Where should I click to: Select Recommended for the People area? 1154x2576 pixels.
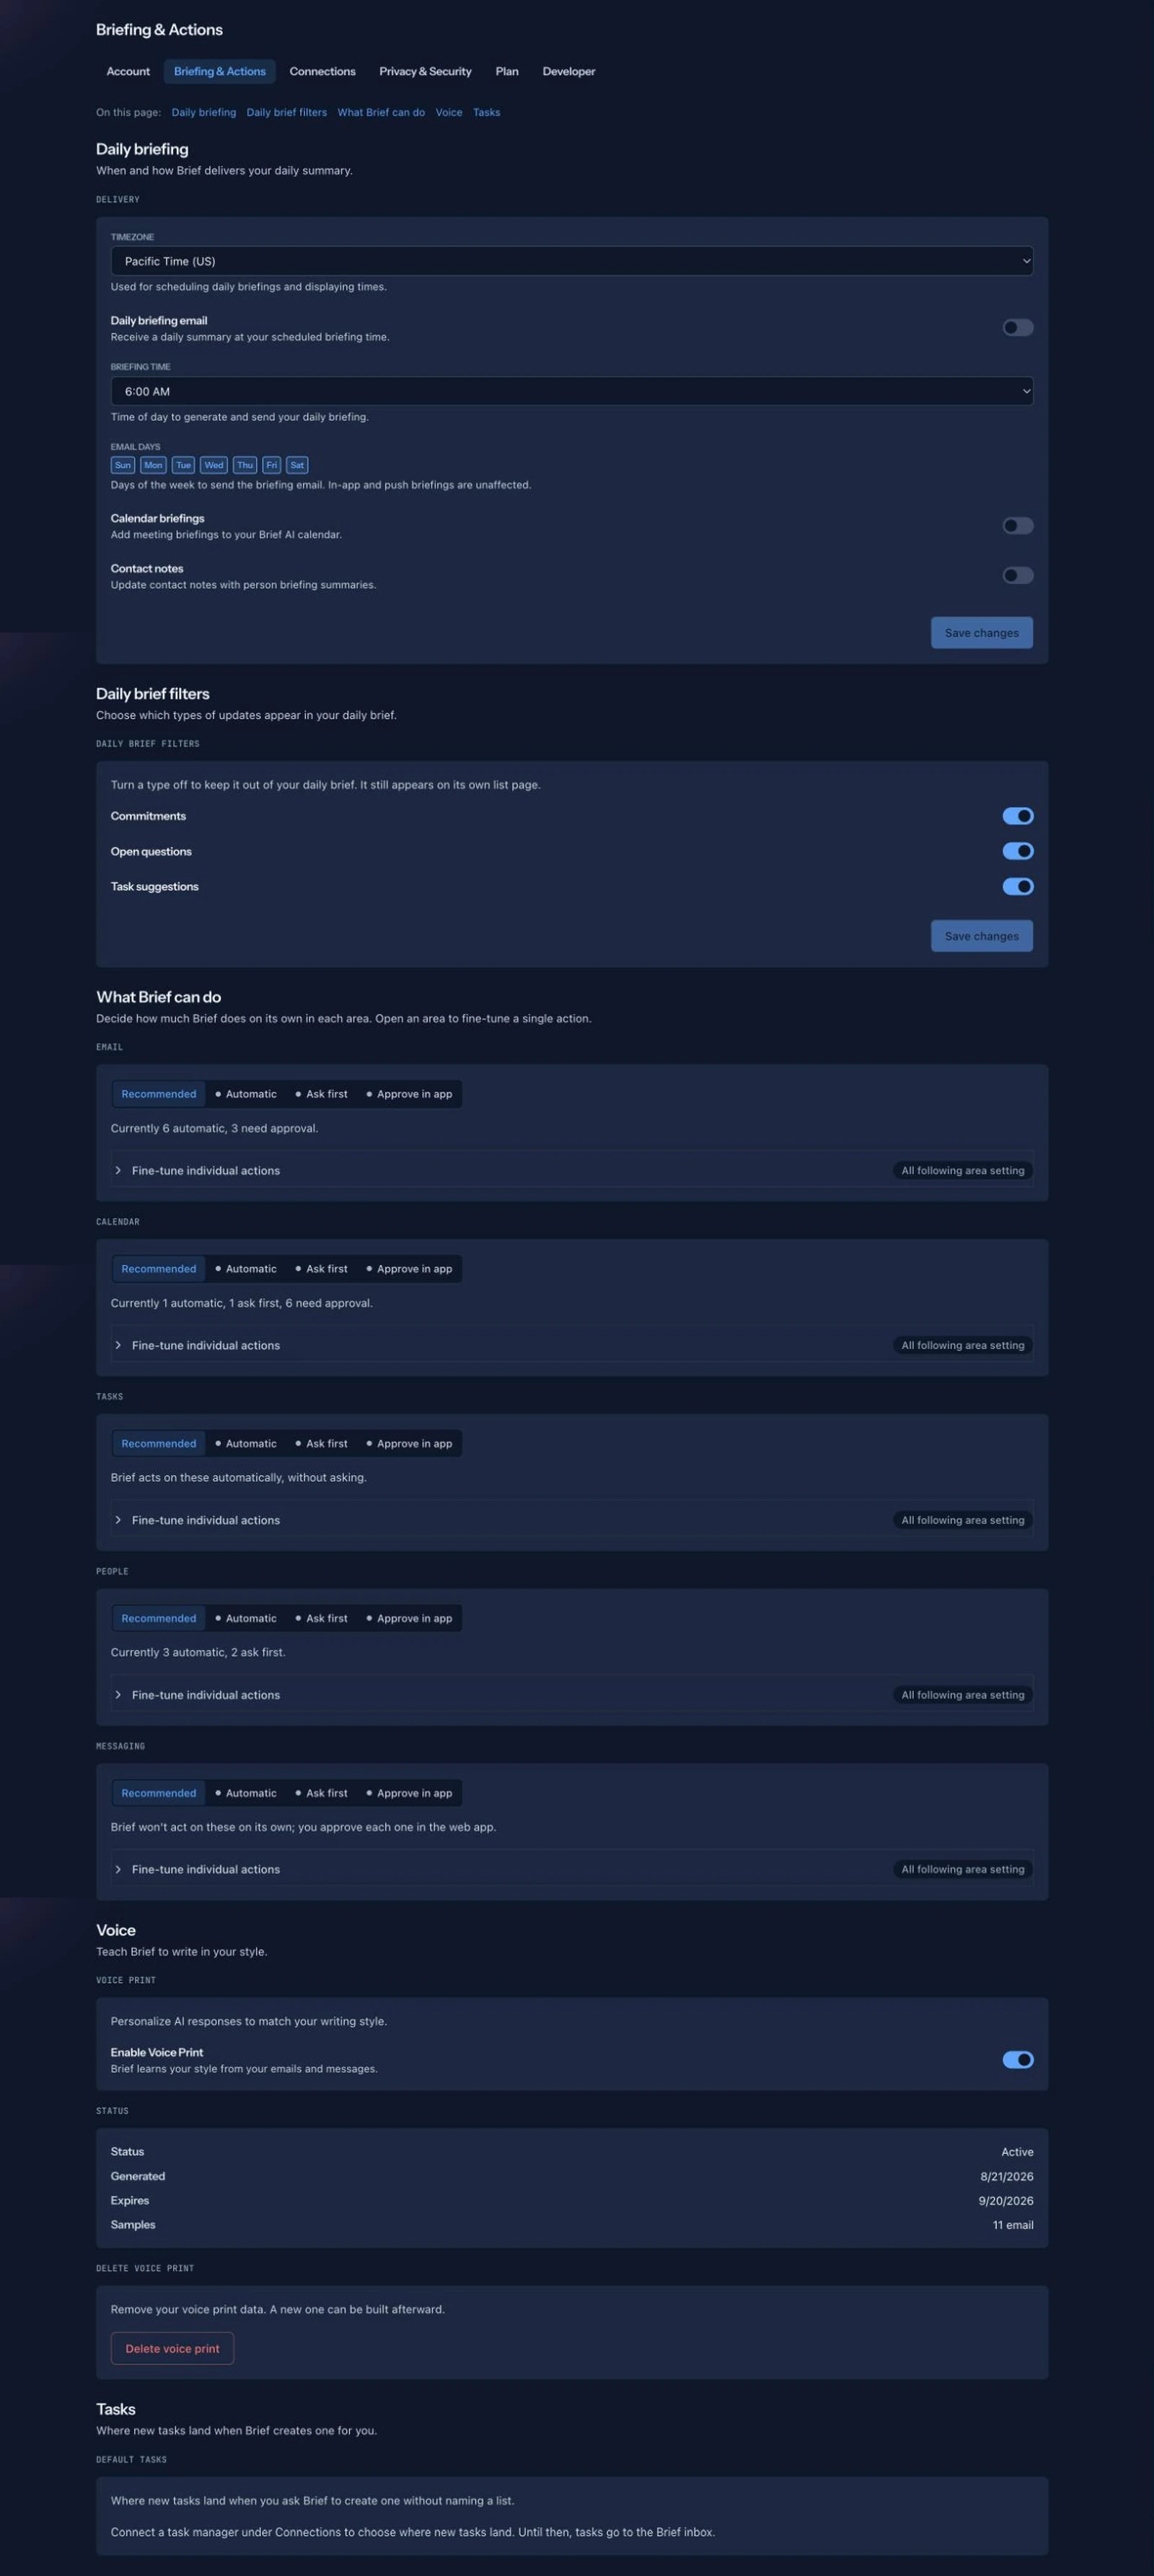(159, 1619)
